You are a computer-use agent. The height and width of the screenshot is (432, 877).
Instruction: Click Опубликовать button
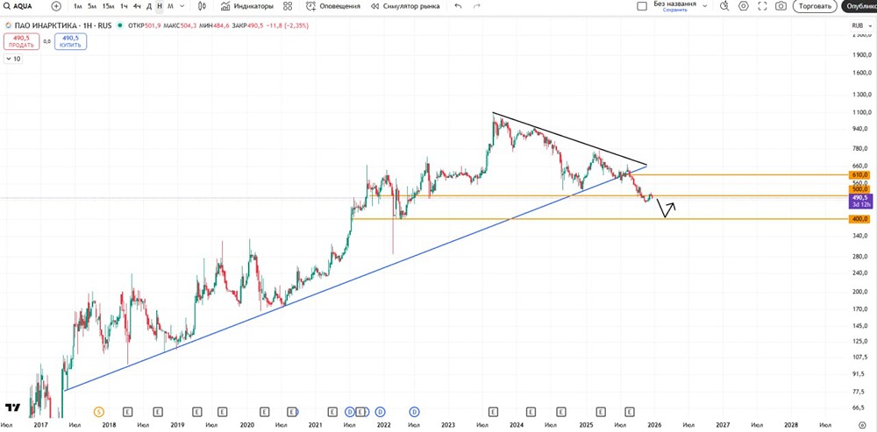(x=859, y=6)
